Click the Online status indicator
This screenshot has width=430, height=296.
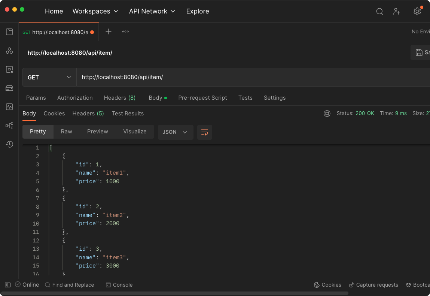click(x=27, y=285)
